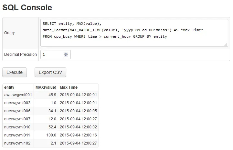Viewport: 233px width, 150px height.
Task: Focus the Decimal Precision number field
Action: point(52,55)
